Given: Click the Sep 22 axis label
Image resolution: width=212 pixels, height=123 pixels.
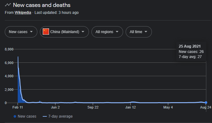Looking at the screenshot, I should click(x=93, y=107).
